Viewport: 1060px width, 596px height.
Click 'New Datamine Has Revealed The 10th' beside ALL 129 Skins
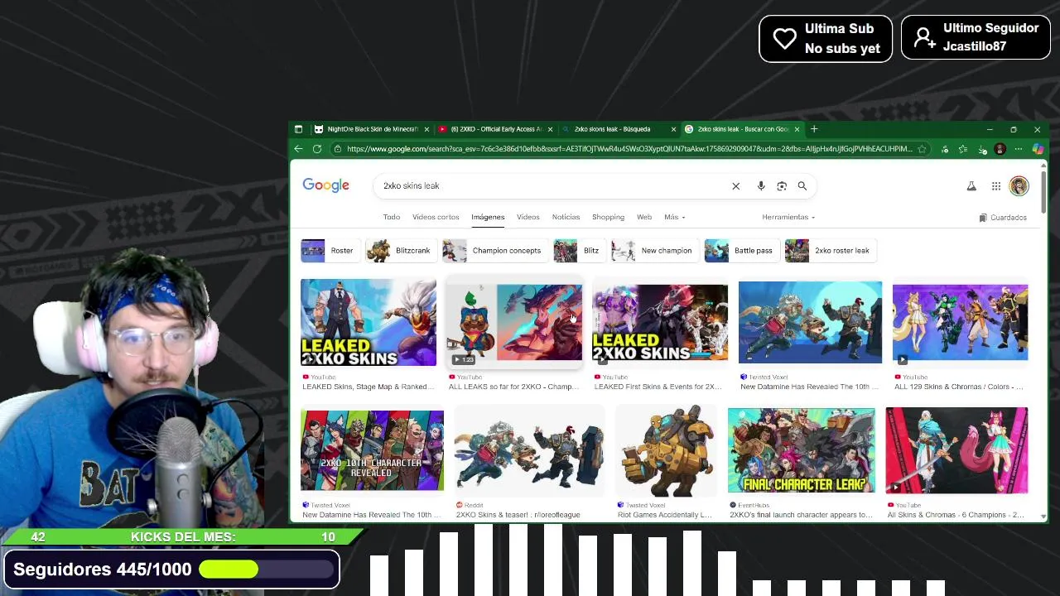point(810,387)
